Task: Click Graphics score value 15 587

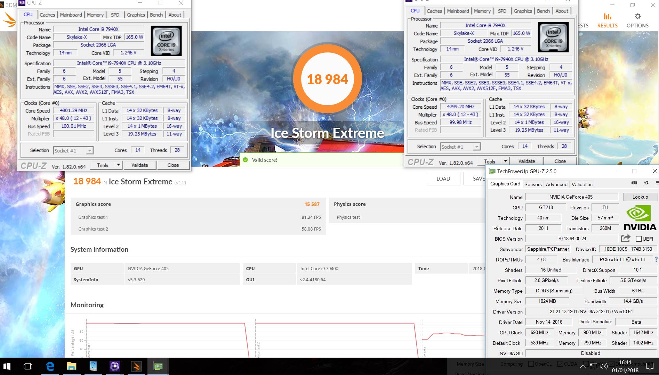Action: tap(312, 204)
